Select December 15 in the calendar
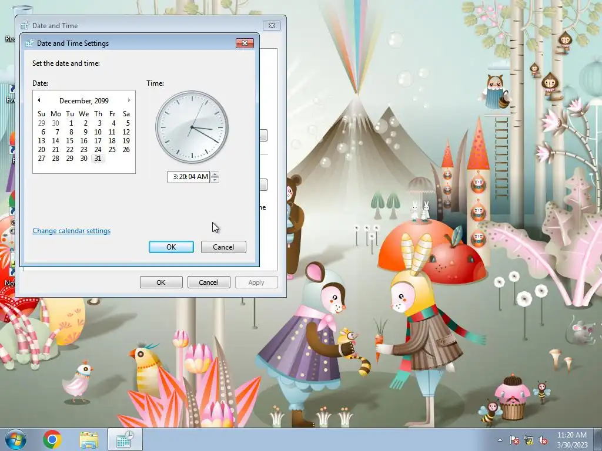 pos(69,141)
